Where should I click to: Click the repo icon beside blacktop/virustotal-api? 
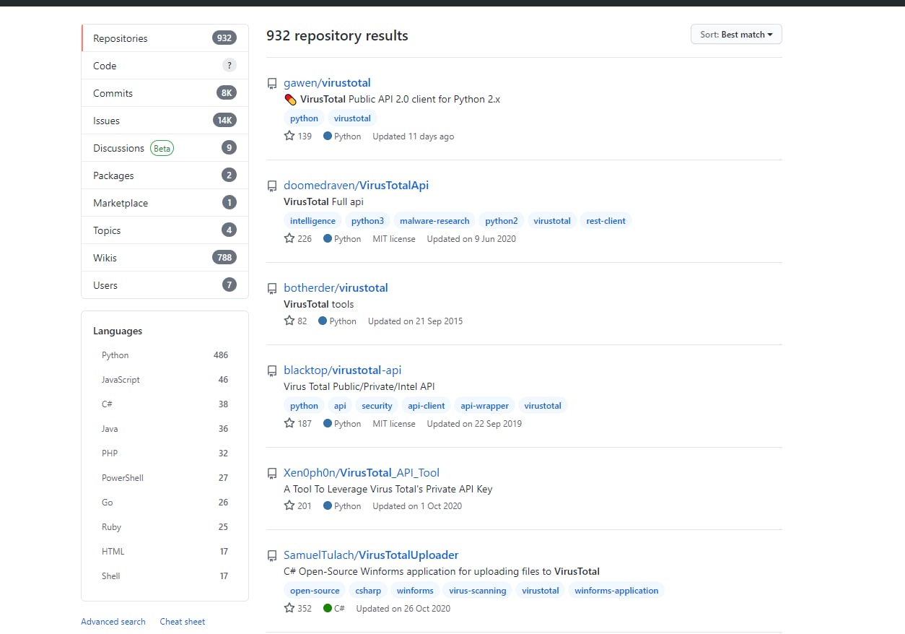coord(272,371)
